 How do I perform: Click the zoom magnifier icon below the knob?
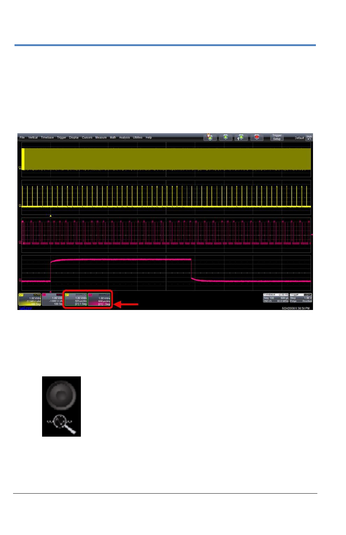point(62,424)
